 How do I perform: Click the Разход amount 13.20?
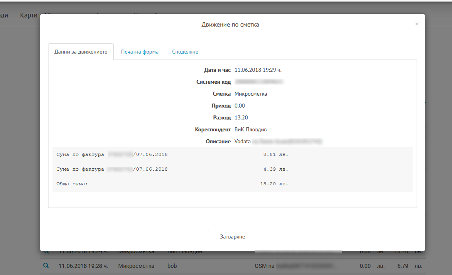coord(241,117)
